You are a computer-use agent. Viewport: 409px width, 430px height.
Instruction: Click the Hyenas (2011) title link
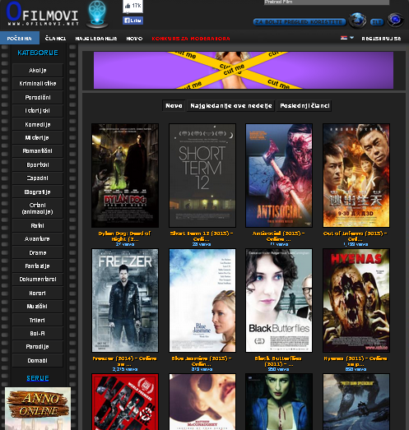[x=356, y=361]
